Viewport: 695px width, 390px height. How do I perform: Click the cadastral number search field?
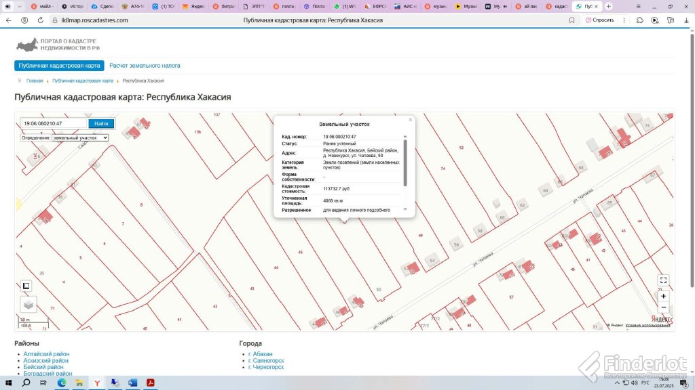[x=54, y=123]
